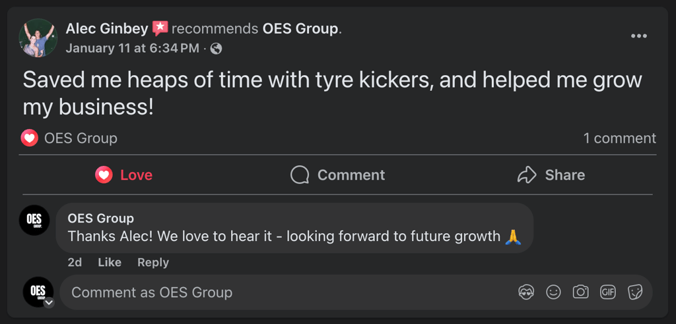
Task: Attach a photo with the camera icon
Action: pyautogui.click(x=580, y=292)
